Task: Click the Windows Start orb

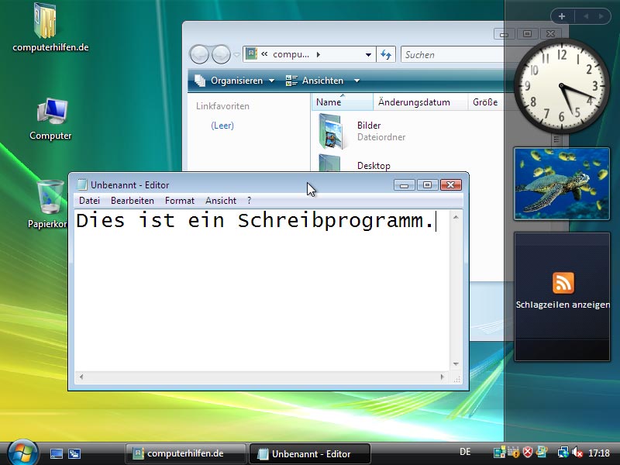Action: 22,452
